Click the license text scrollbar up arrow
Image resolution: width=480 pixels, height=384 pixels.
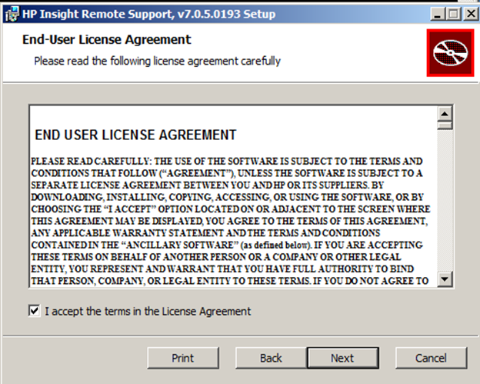(x=445, y=114)
